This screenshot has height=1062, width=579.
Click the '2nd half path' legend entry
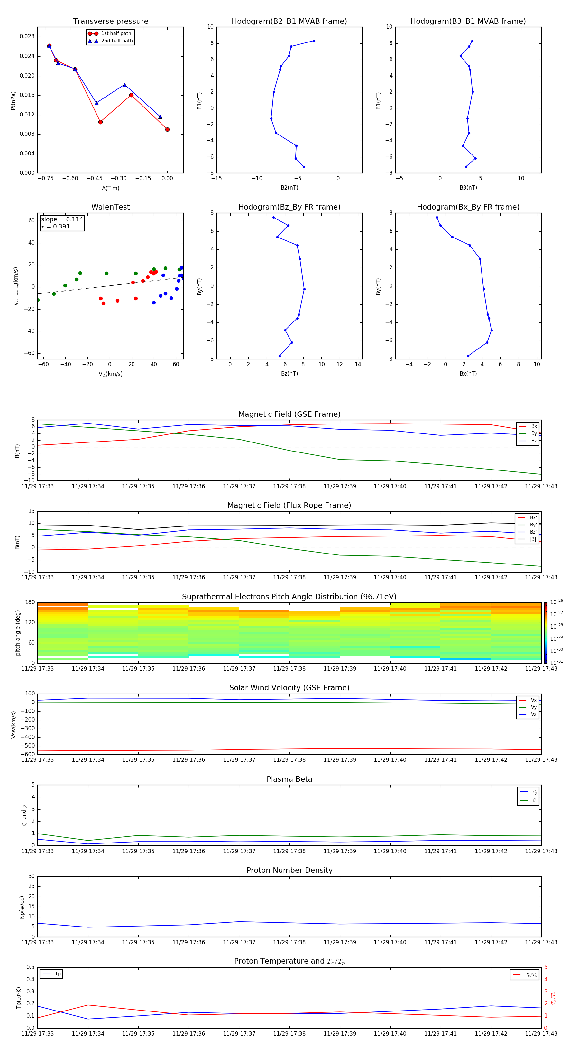pos(110,41)
